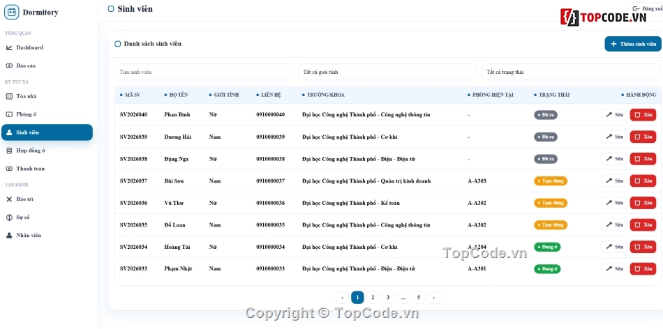Click the Tìm sinh viên search field
Image resolution: width=663 pixels, height=329 pixels.
click(x=204, y=72)
